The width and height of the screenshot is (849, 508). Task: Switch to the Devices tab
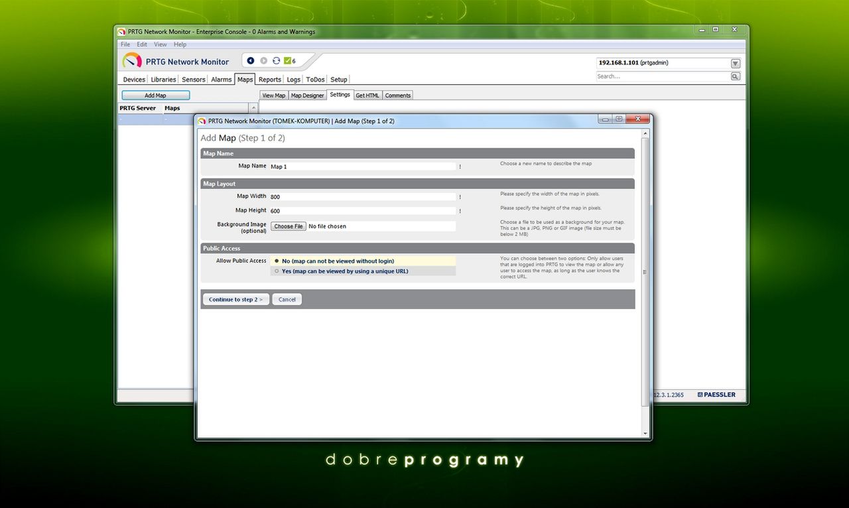point(134,80)
